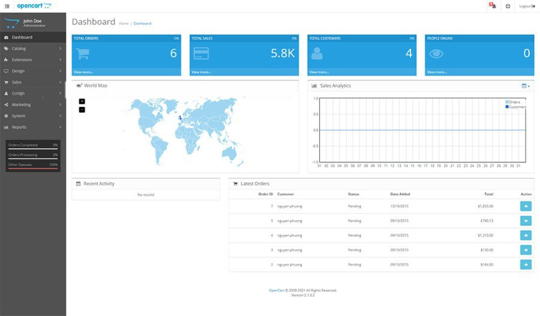
Task: Toggle the sidebar menu collapse icon
Action: [7, 6]
